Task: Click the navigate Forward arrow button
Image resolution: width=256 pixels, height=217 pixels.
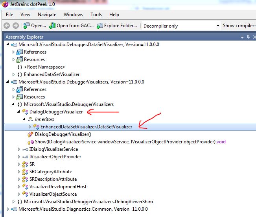Action: [16, 26]
